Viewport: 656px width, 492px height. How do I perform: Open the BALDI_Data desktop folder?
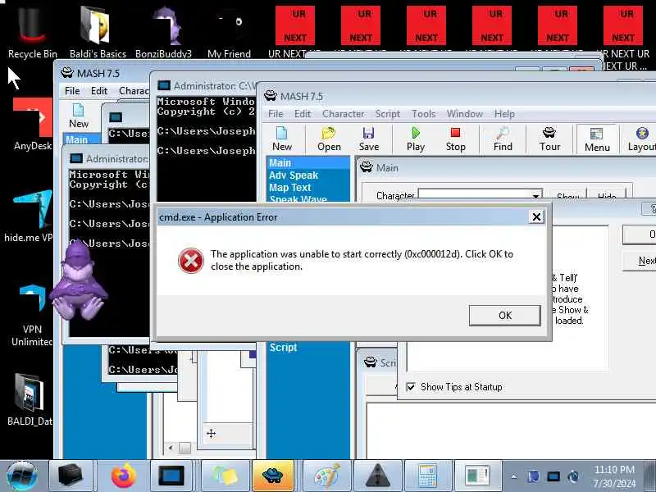point(30,399)
